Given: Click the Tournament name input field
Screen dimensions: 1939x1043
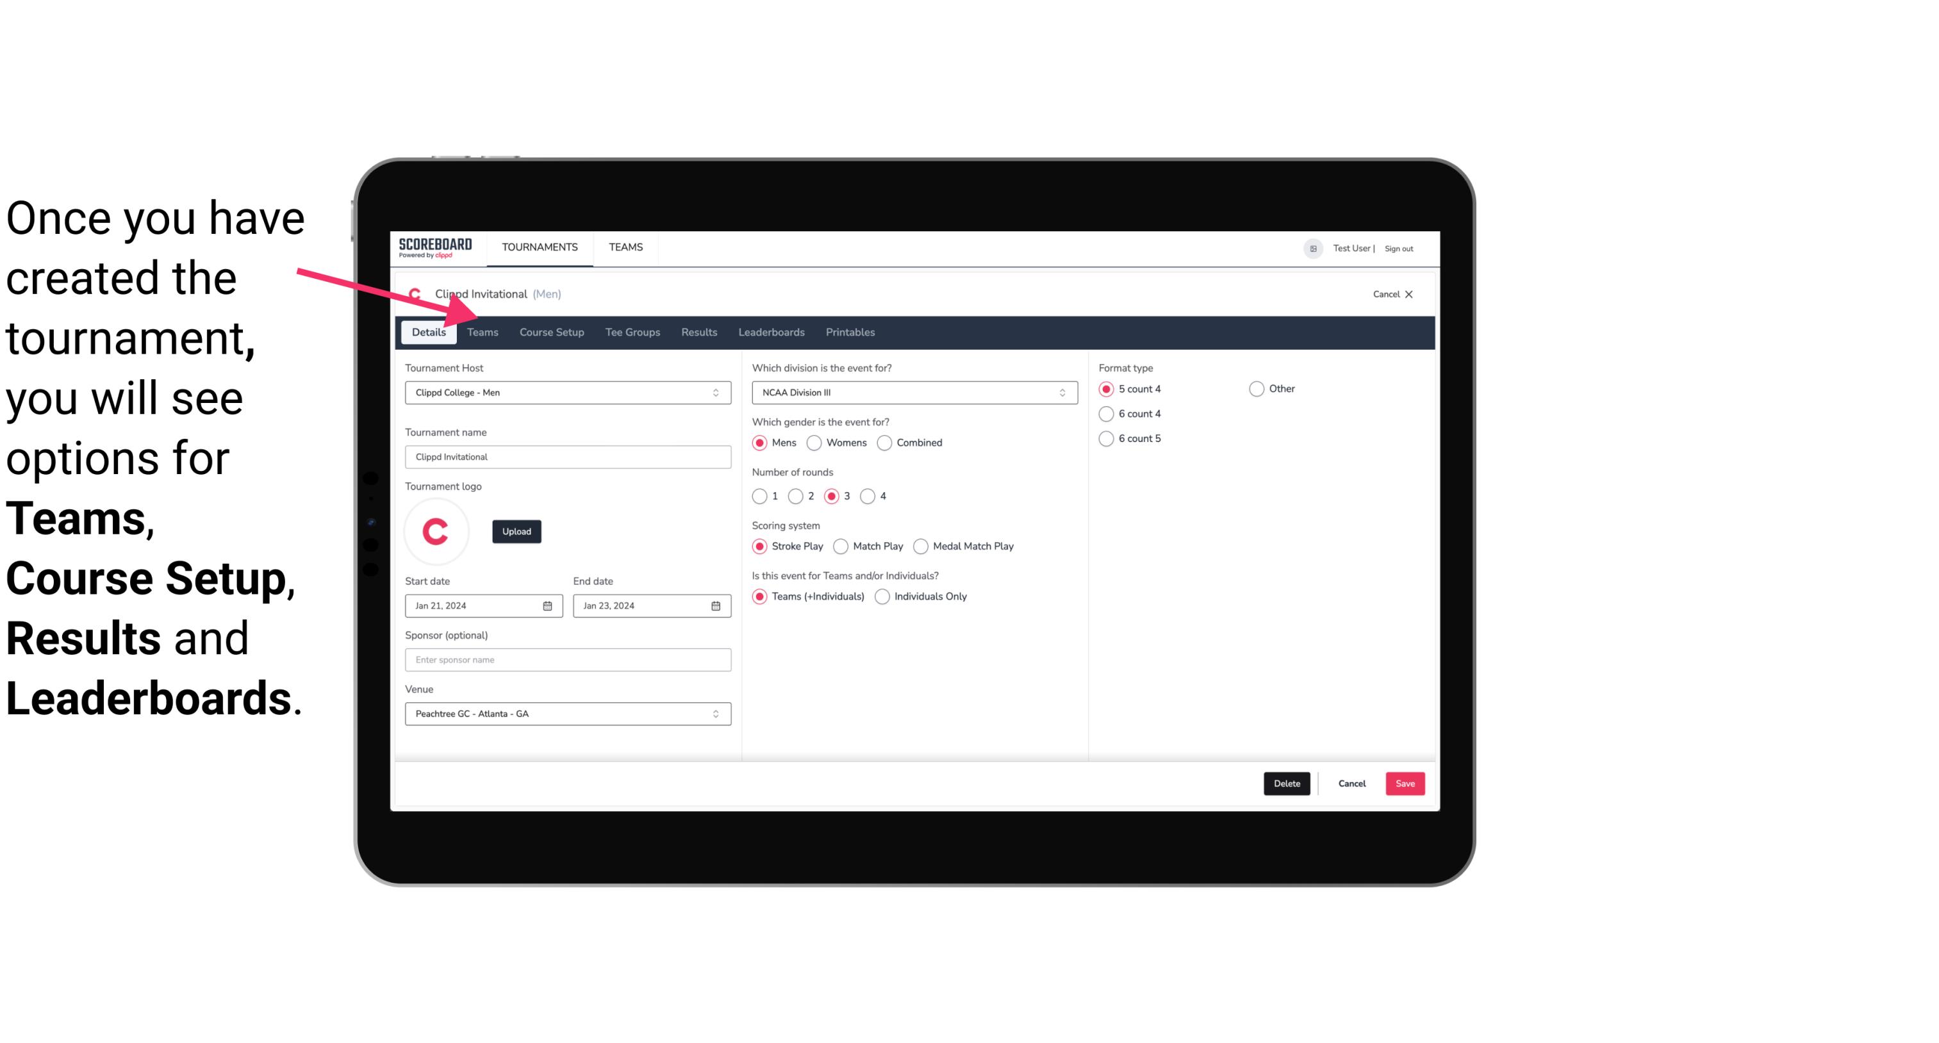Looking at the screenshot, I should [x=568, y=456].
